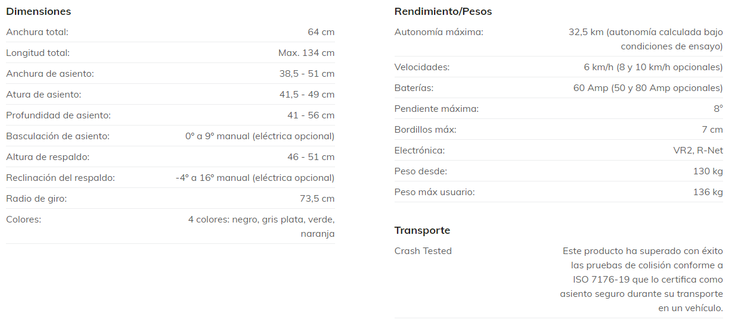Click the Peso máx usuario label
Viewport: 735px width, 329px height.
pos(435,192)
